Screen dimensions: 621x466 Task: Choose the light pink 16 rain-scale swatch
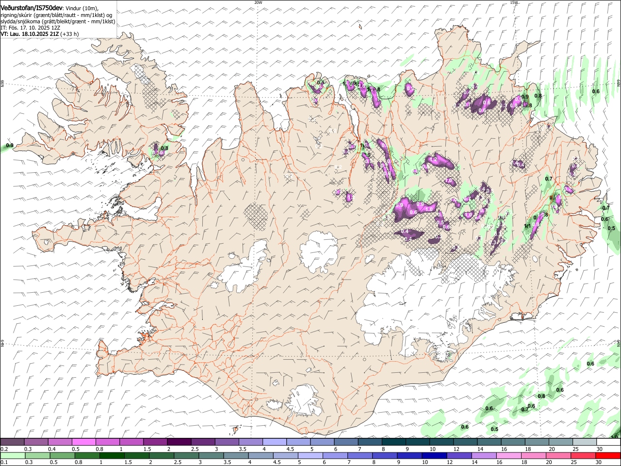[x=509, y=455]
